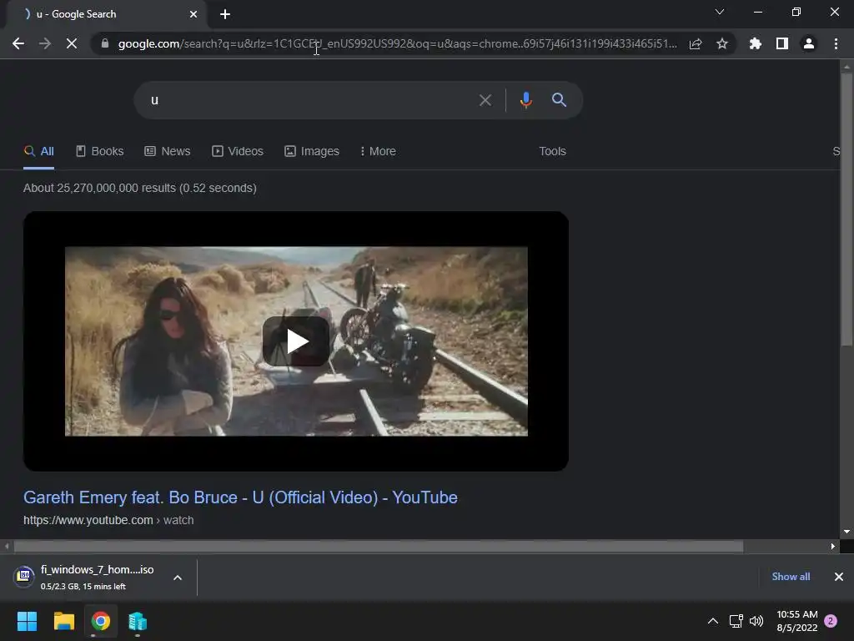Show all downloads
Viewport: 854px width, 641px height.
click(791, 577)
